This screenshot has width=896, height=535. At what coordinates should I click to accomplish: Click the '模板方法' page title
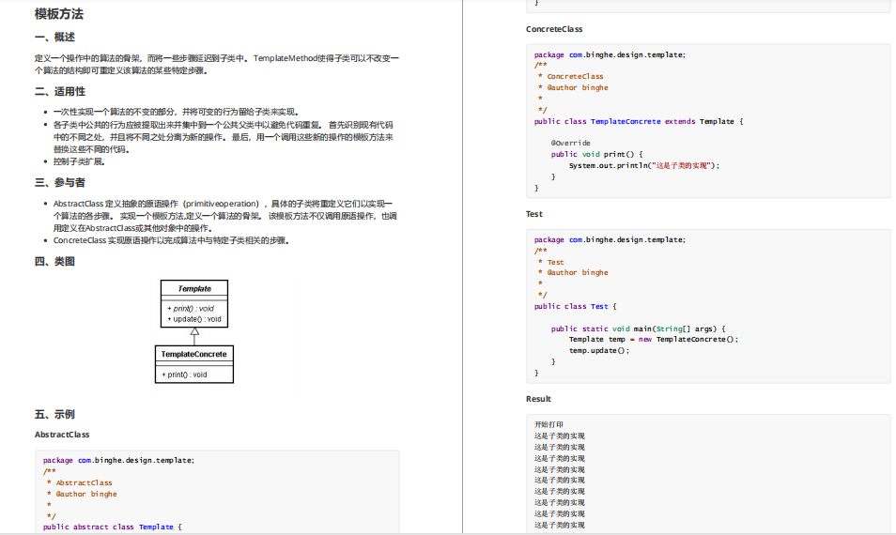click(x=59, y=14)
